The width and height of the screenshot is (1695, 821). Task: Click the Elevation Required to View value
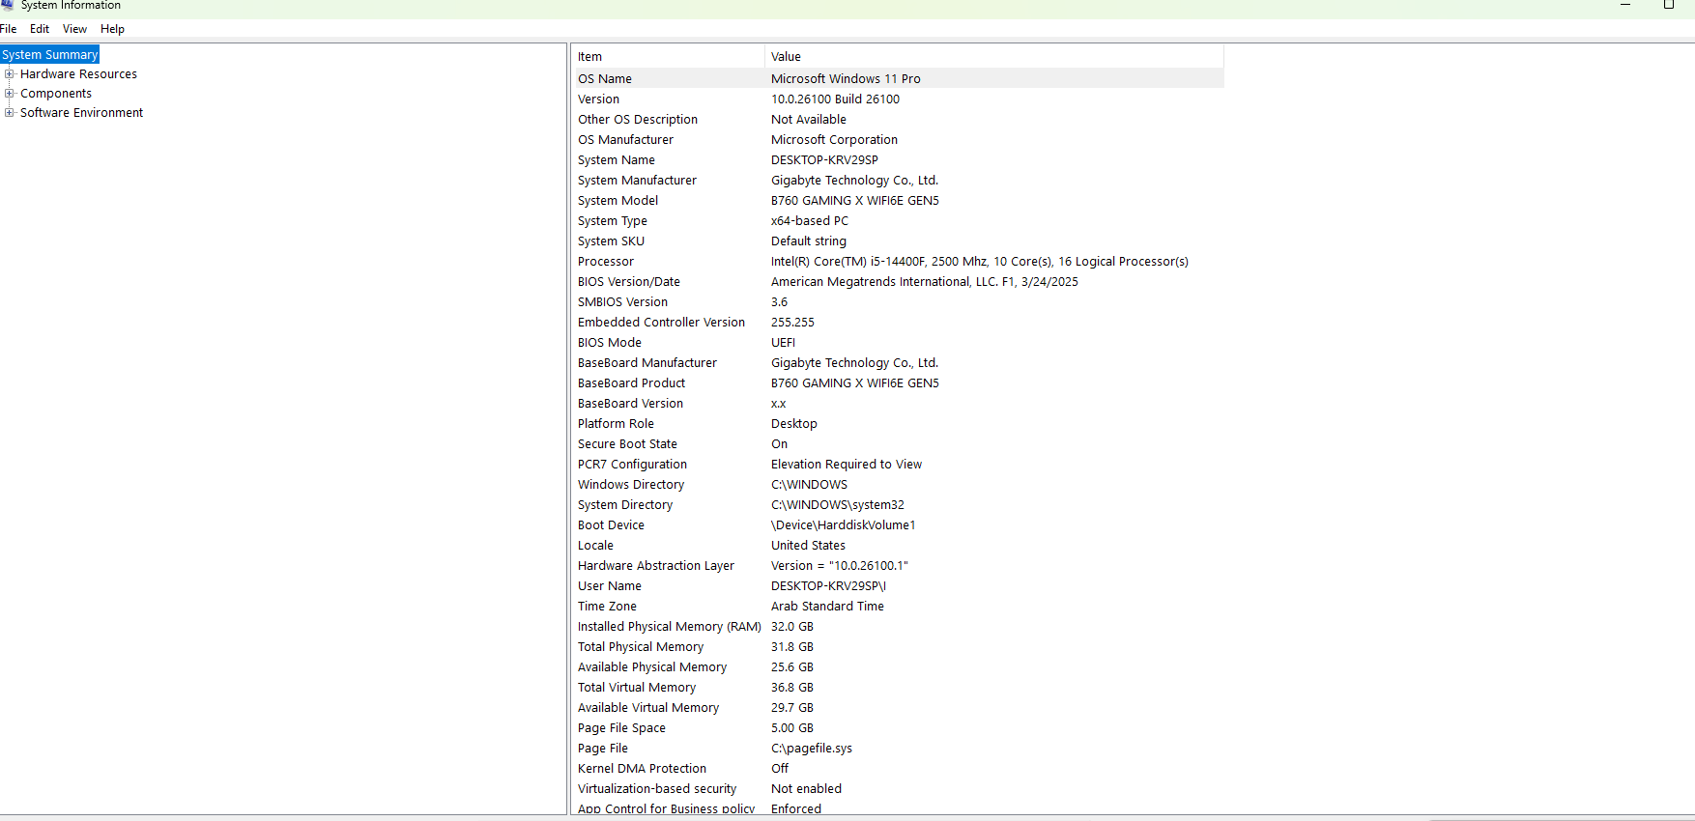tap(847, 465)
